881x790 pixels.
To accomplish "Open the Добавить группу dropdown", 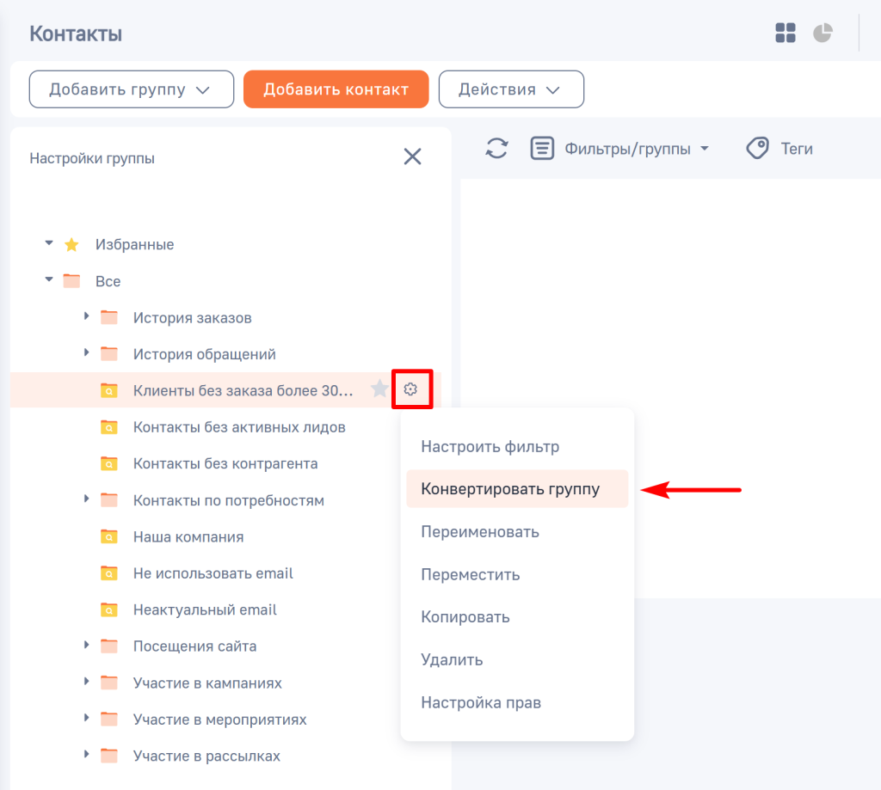I will point(131,89).
